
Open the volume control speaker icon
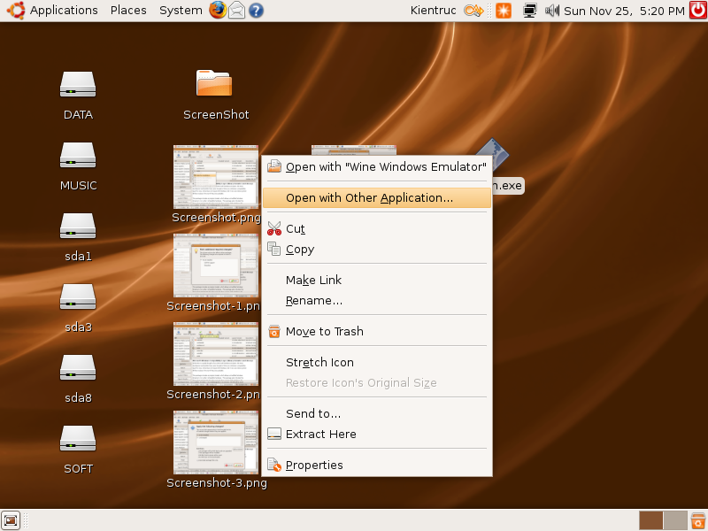(552, 11)
